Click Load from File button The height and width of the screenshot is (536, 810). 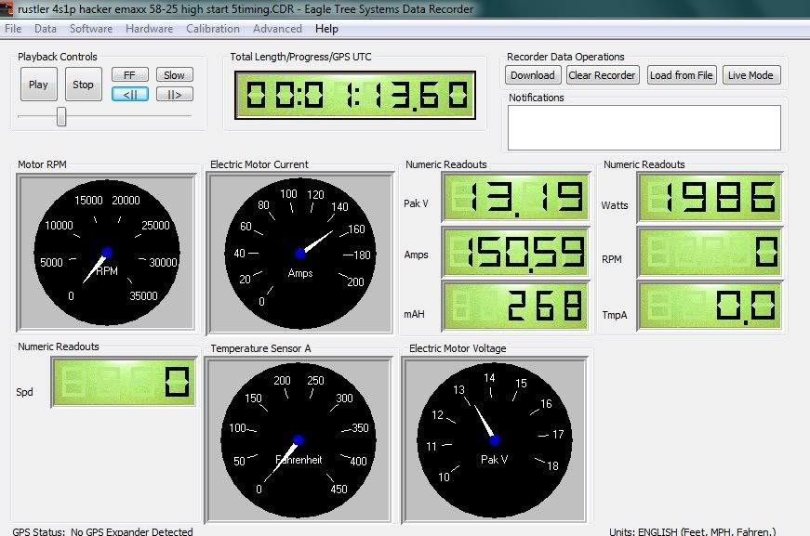[x=682, y=75]
